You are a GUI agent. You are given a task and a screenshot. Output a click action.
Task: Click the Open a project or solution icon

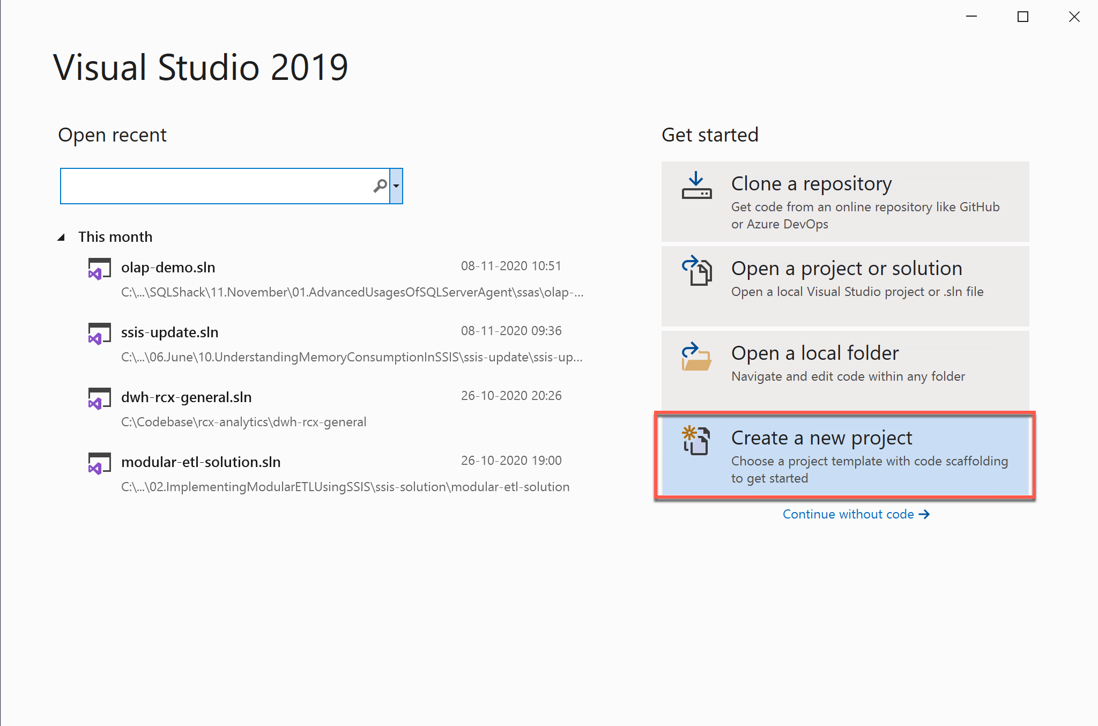[x=696, y=270]
